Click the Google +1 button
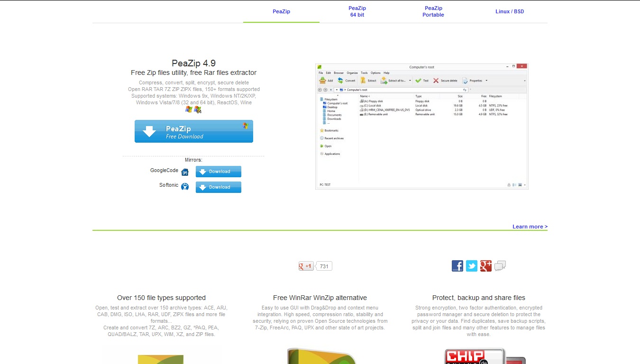The height and width of the screenshot is (364, 640). (x=306, y=266)
